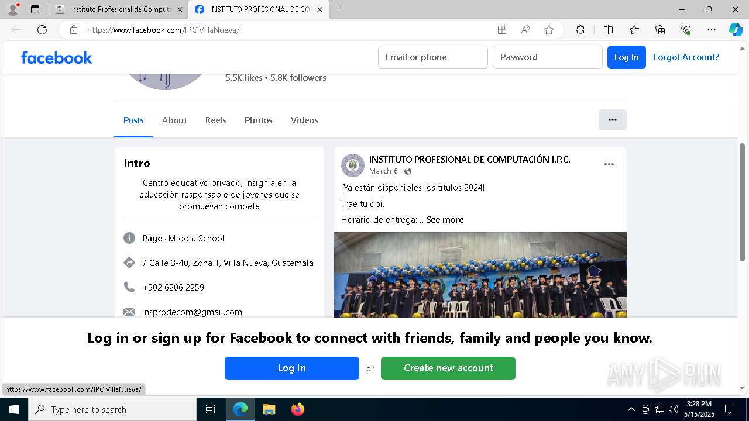Close the active Facebook tab

(x=319, y=9)
